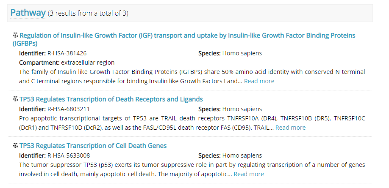Click the pathway icon beside the IGF transport result

[15, 35]
